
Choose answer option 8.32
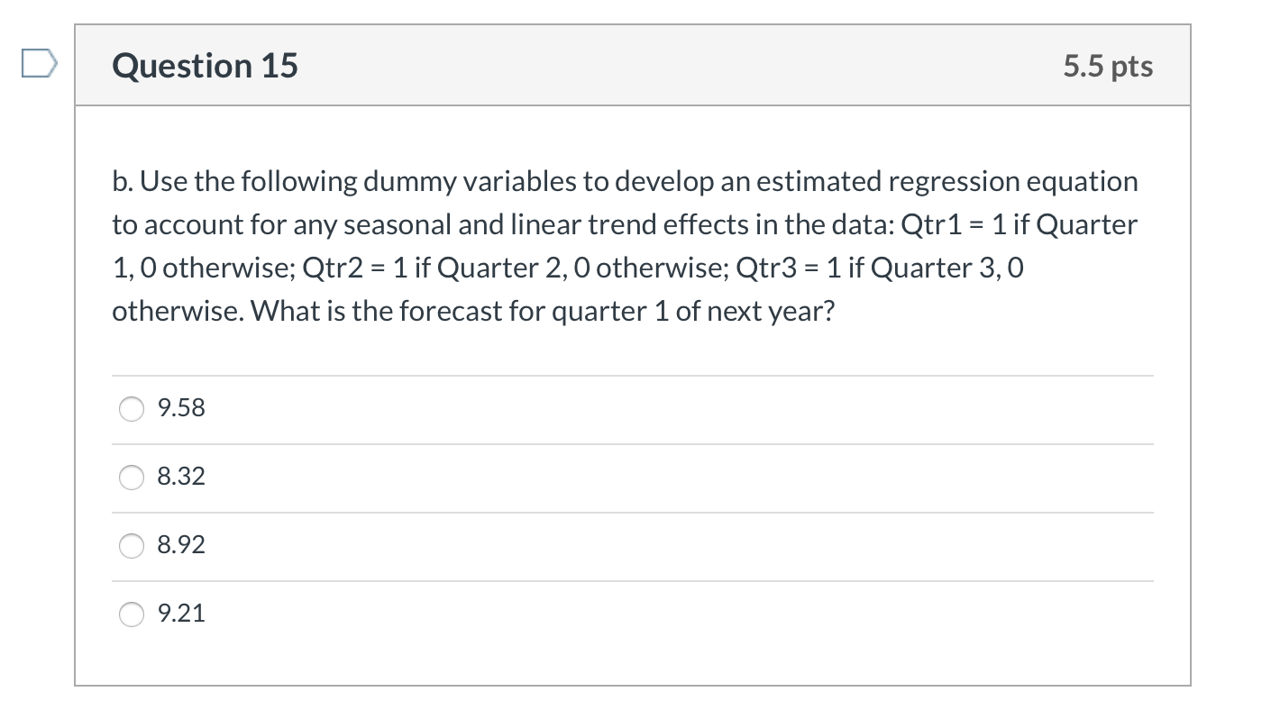[131, 478]
